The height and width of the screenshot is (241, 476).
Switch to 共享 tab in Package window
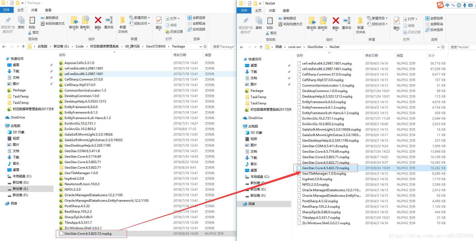pos(34,10)
